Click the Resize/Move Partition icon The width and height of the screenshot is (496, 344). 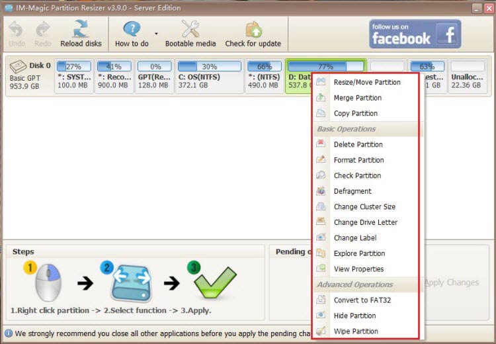point(321,81)
